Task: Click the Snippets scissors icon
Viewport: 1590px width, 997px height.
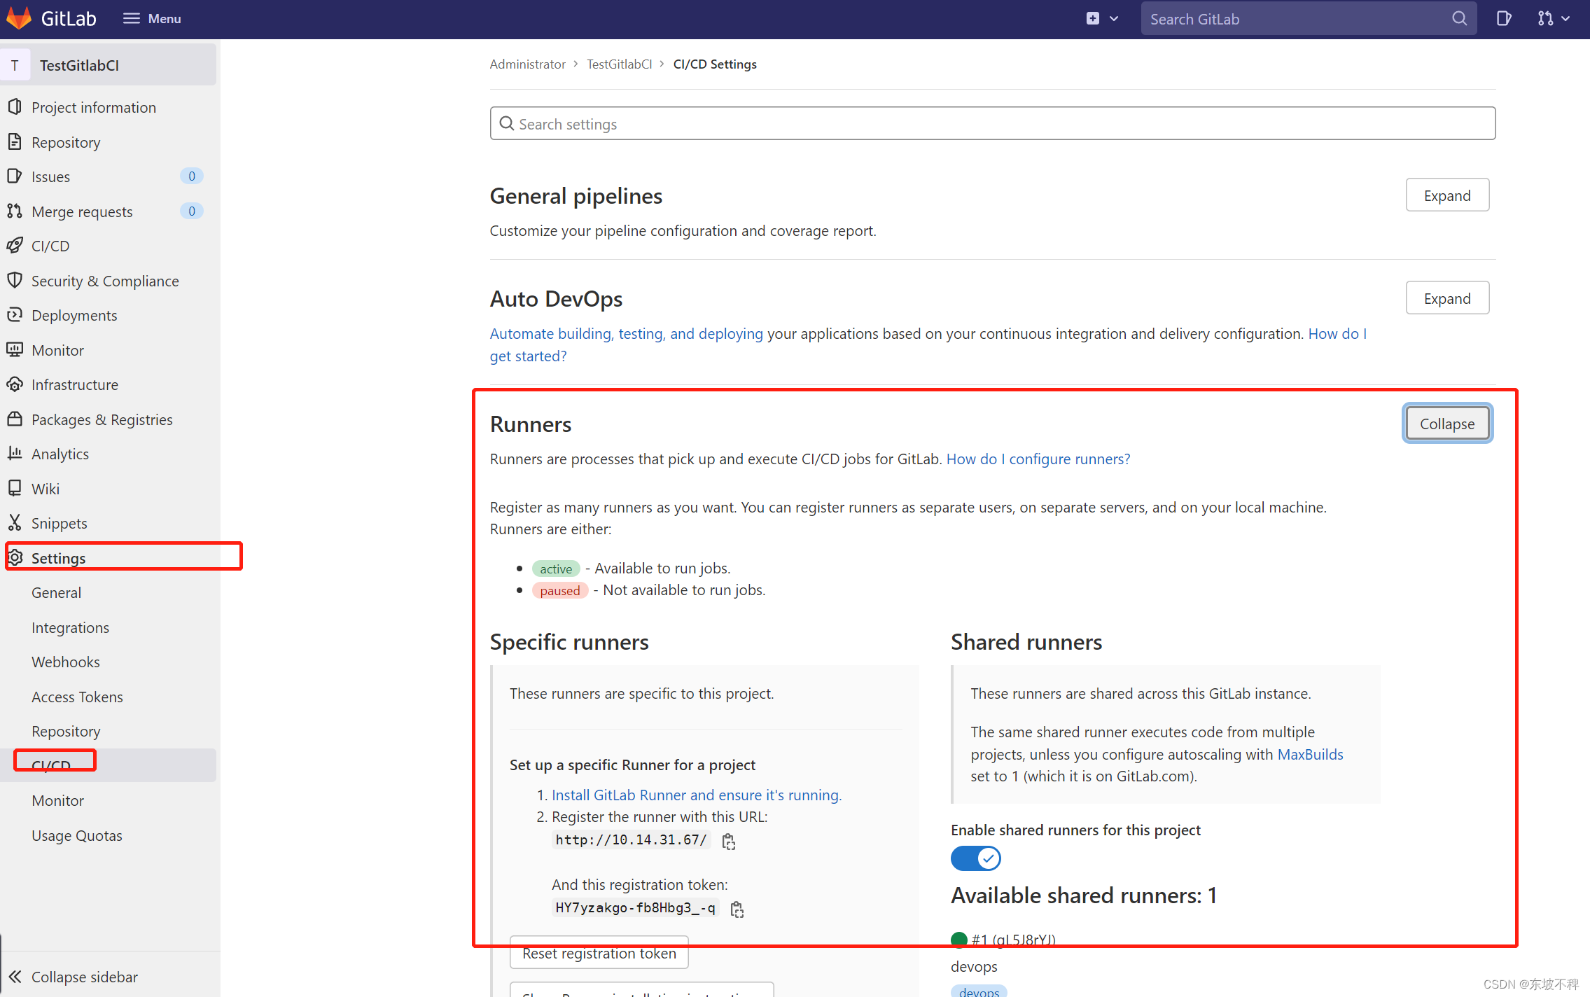Action: pos(15,522)
